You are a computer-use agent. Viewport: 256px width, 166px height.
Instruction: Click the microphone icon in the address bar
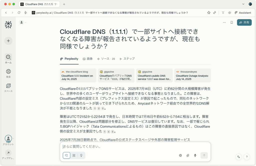tap(25, 13)
